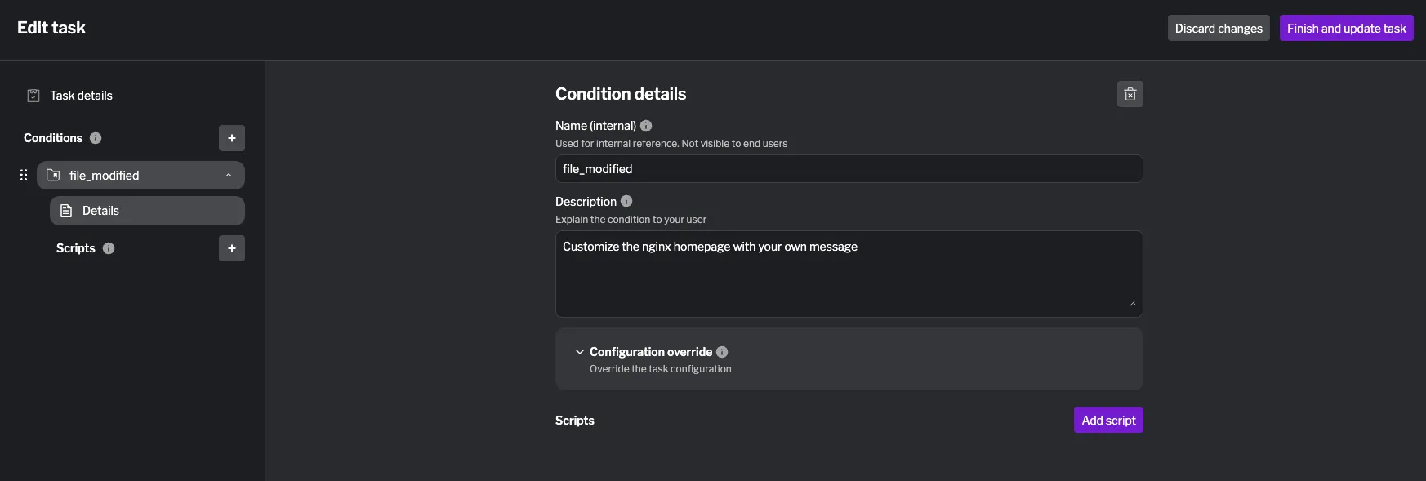Image resolution: width=1426 pixels, height=481 pixels.
Task: View the Name (internal) info icon
Action: (x=645, y=125)
